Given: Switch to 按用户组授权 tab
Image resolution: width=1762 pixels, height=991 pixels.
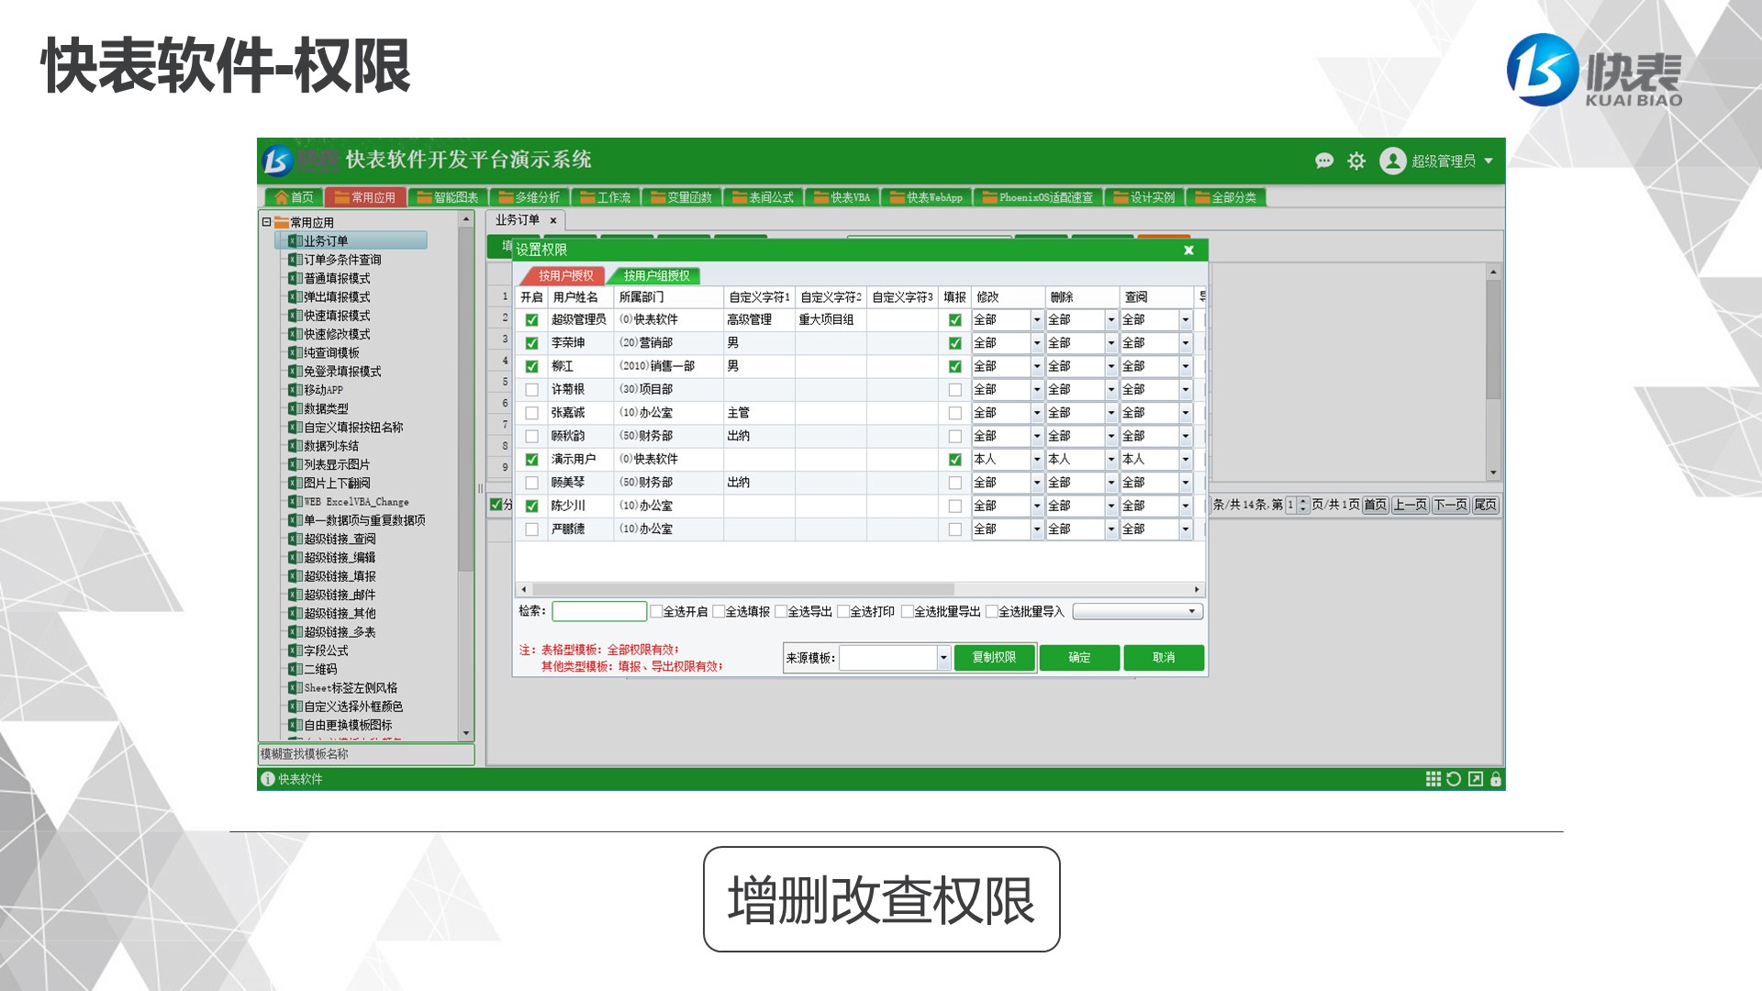Looking at the screenshot, I should [x=656, y=275].
